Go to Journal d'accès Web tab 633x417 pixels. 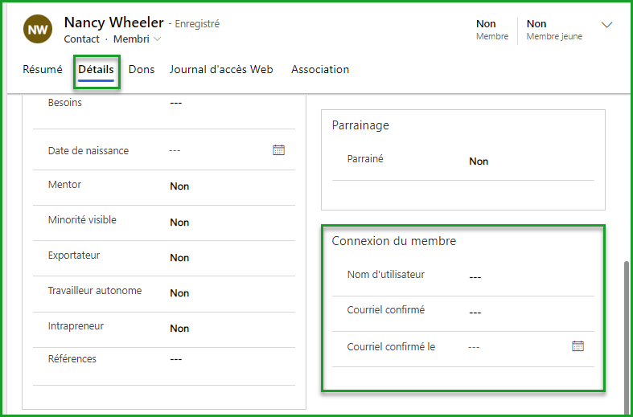click(x=221, y=70)
